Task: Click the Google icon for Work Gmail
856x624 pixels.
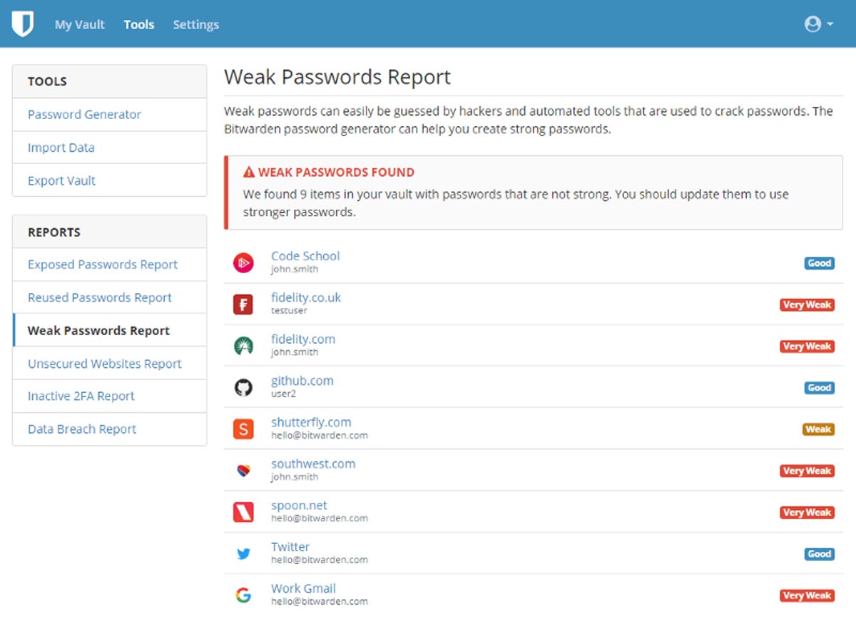Action: [243, 595]
